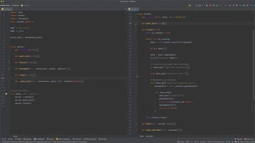Expand the folded _send_json method body
Image resolution: width=255 pixels, height=143 pixels.
(82, 81)
